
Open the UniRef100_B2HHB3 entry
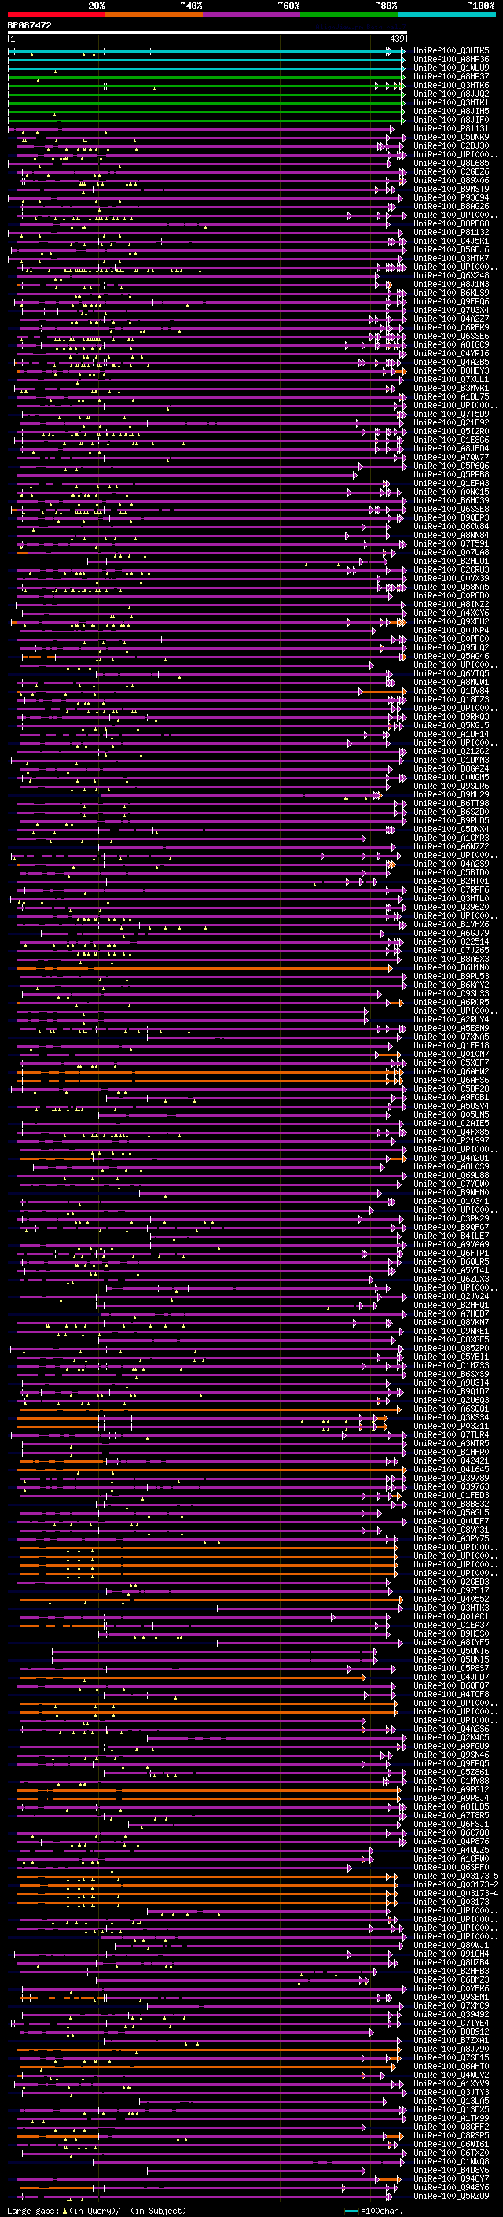click(451, 1970)
